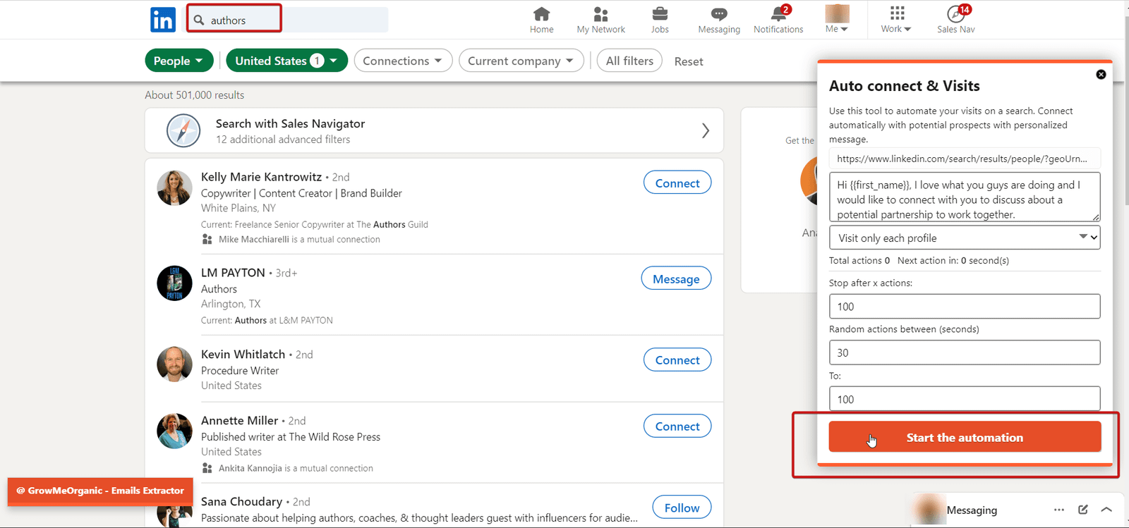This screenshot has width=1129, height=528.
Task: Open Search with Sales Navigator chevron arrow
Action: [705, 130]
